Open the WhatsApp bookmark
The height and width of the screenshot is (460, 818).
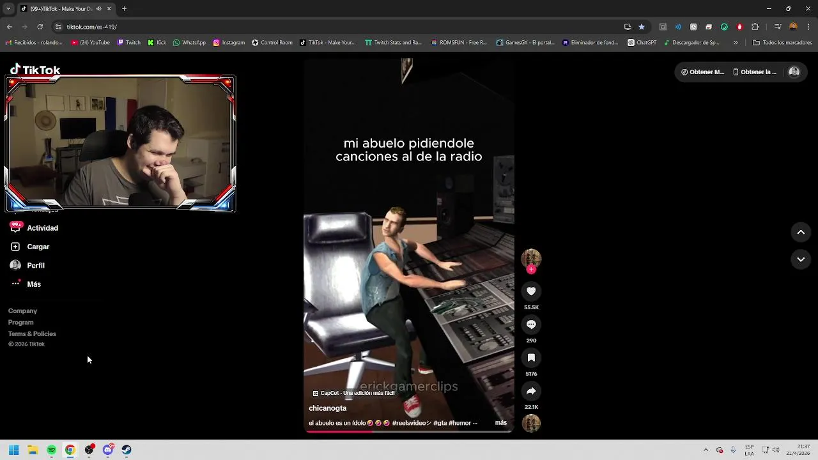(190, 43)
